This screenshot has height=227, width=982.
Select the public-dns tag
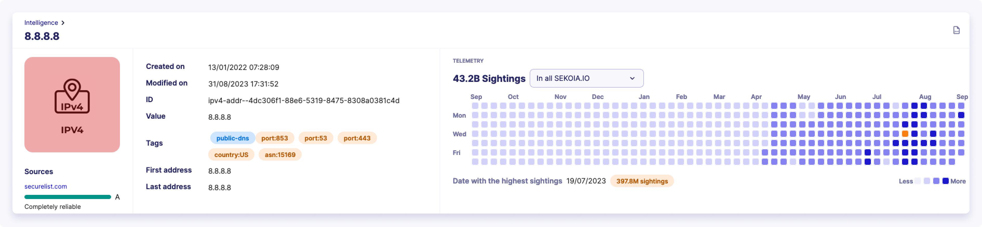point(233,138)
